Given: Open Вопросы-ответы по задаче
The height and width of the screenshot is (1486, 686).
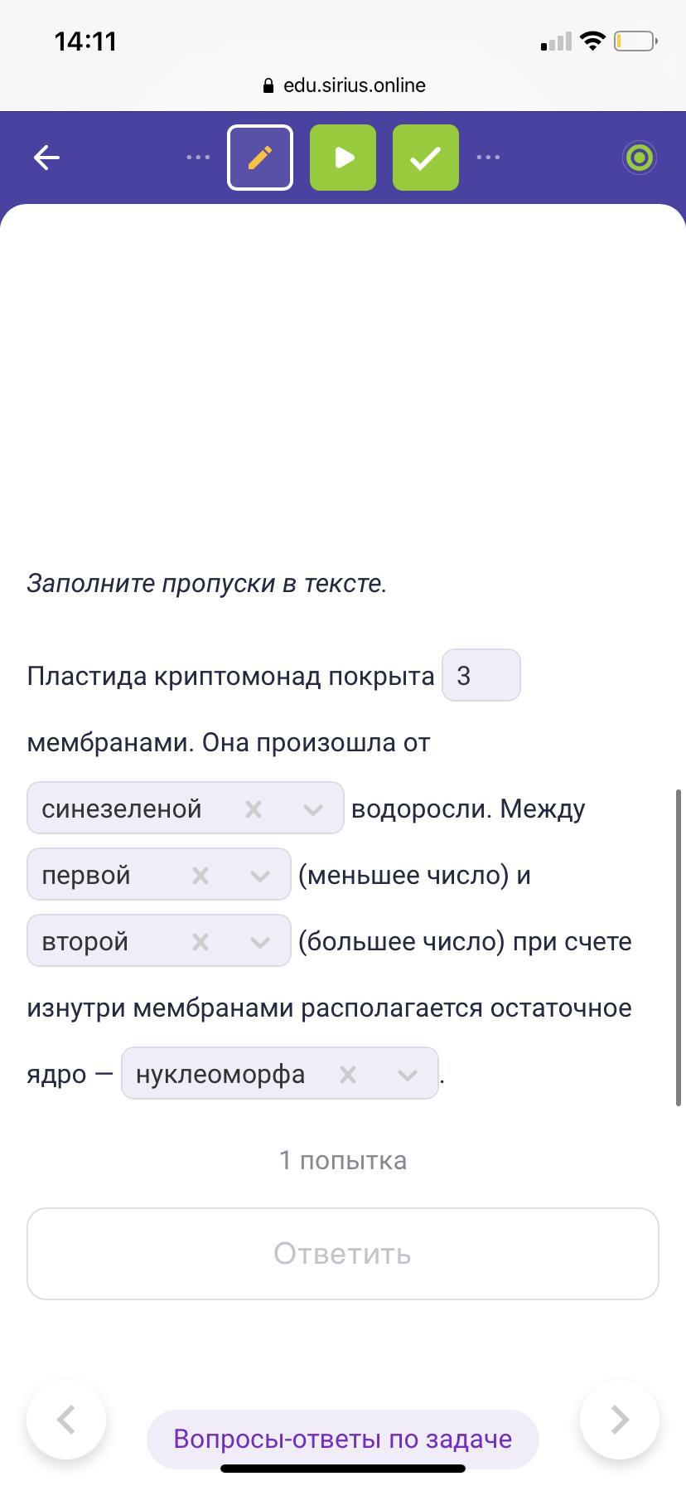Looking at the screenshot, I should point(343,1439).
